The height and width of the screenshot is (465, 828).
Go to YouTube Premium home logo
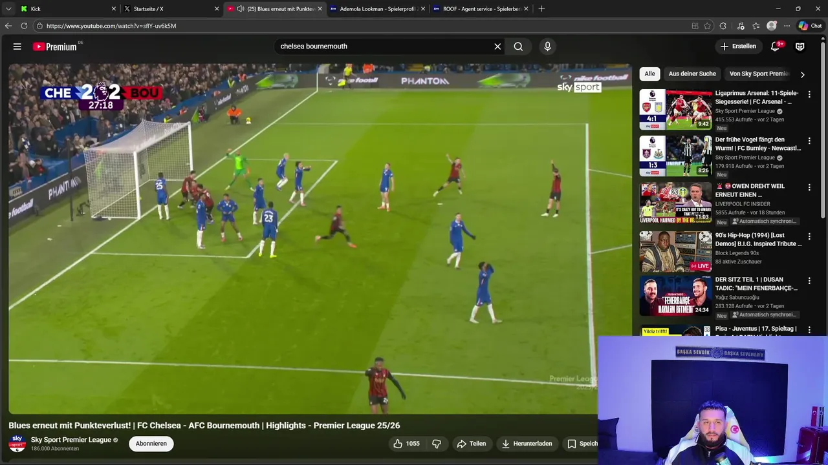point(56,46)
